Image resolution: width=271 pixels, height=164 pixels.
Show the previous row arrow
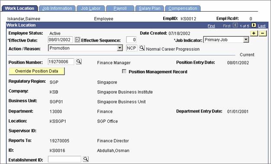[235, 25]
